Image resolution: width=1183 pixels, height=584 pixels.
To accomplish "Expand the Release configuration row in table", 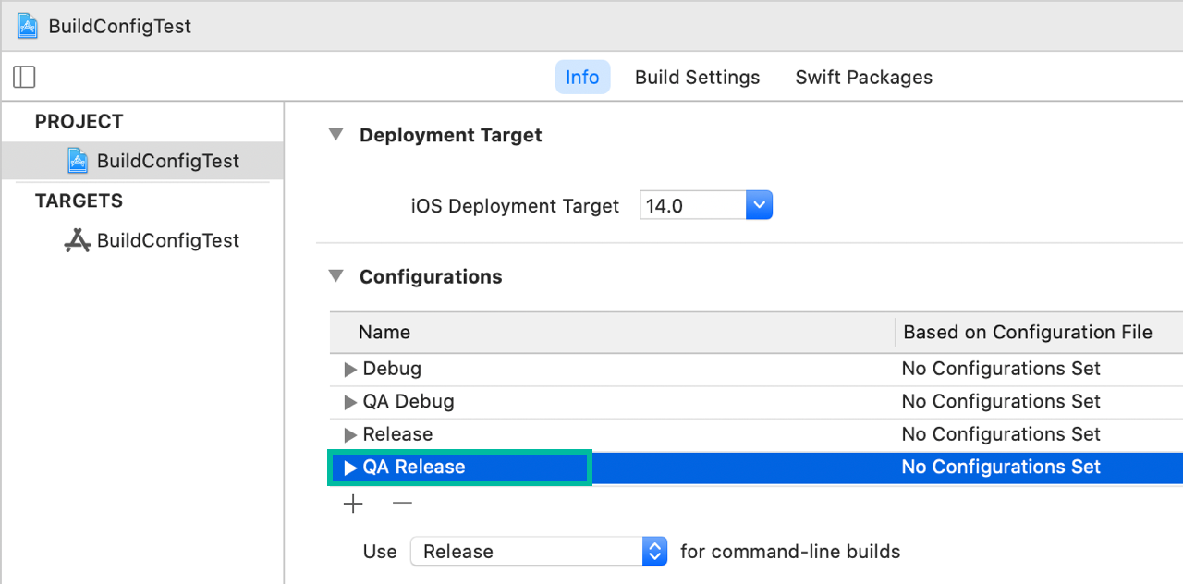I will pos(350,434).
